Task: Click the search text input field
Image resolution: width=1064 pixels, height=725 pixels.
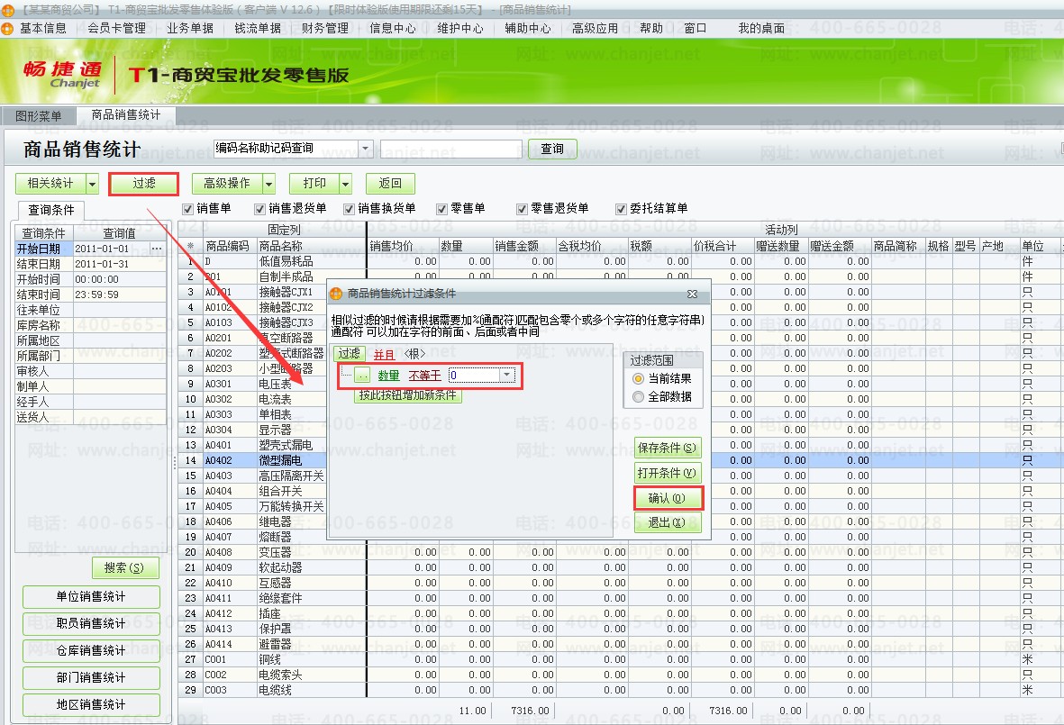Action: [x=451, y=149]
